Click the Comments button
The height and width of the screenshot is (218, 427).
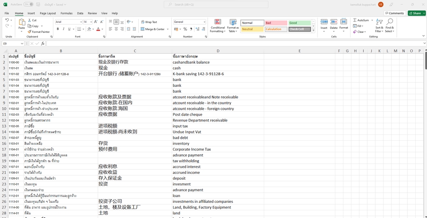(395, 13)
